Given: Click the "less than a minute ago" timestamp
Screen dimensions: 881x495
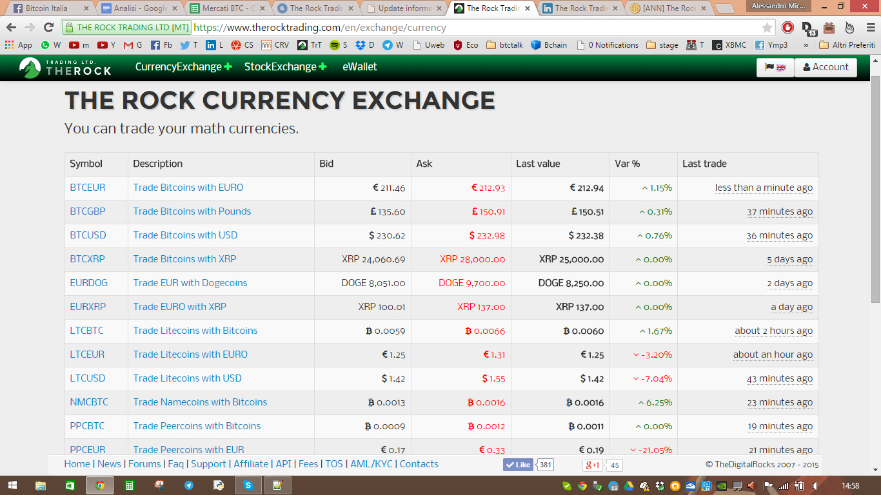Looking at the screenshot, I should point(764,188).
